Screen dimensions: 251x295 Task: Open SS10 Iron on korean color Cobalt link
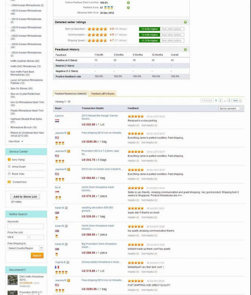(x=102, y=169)
